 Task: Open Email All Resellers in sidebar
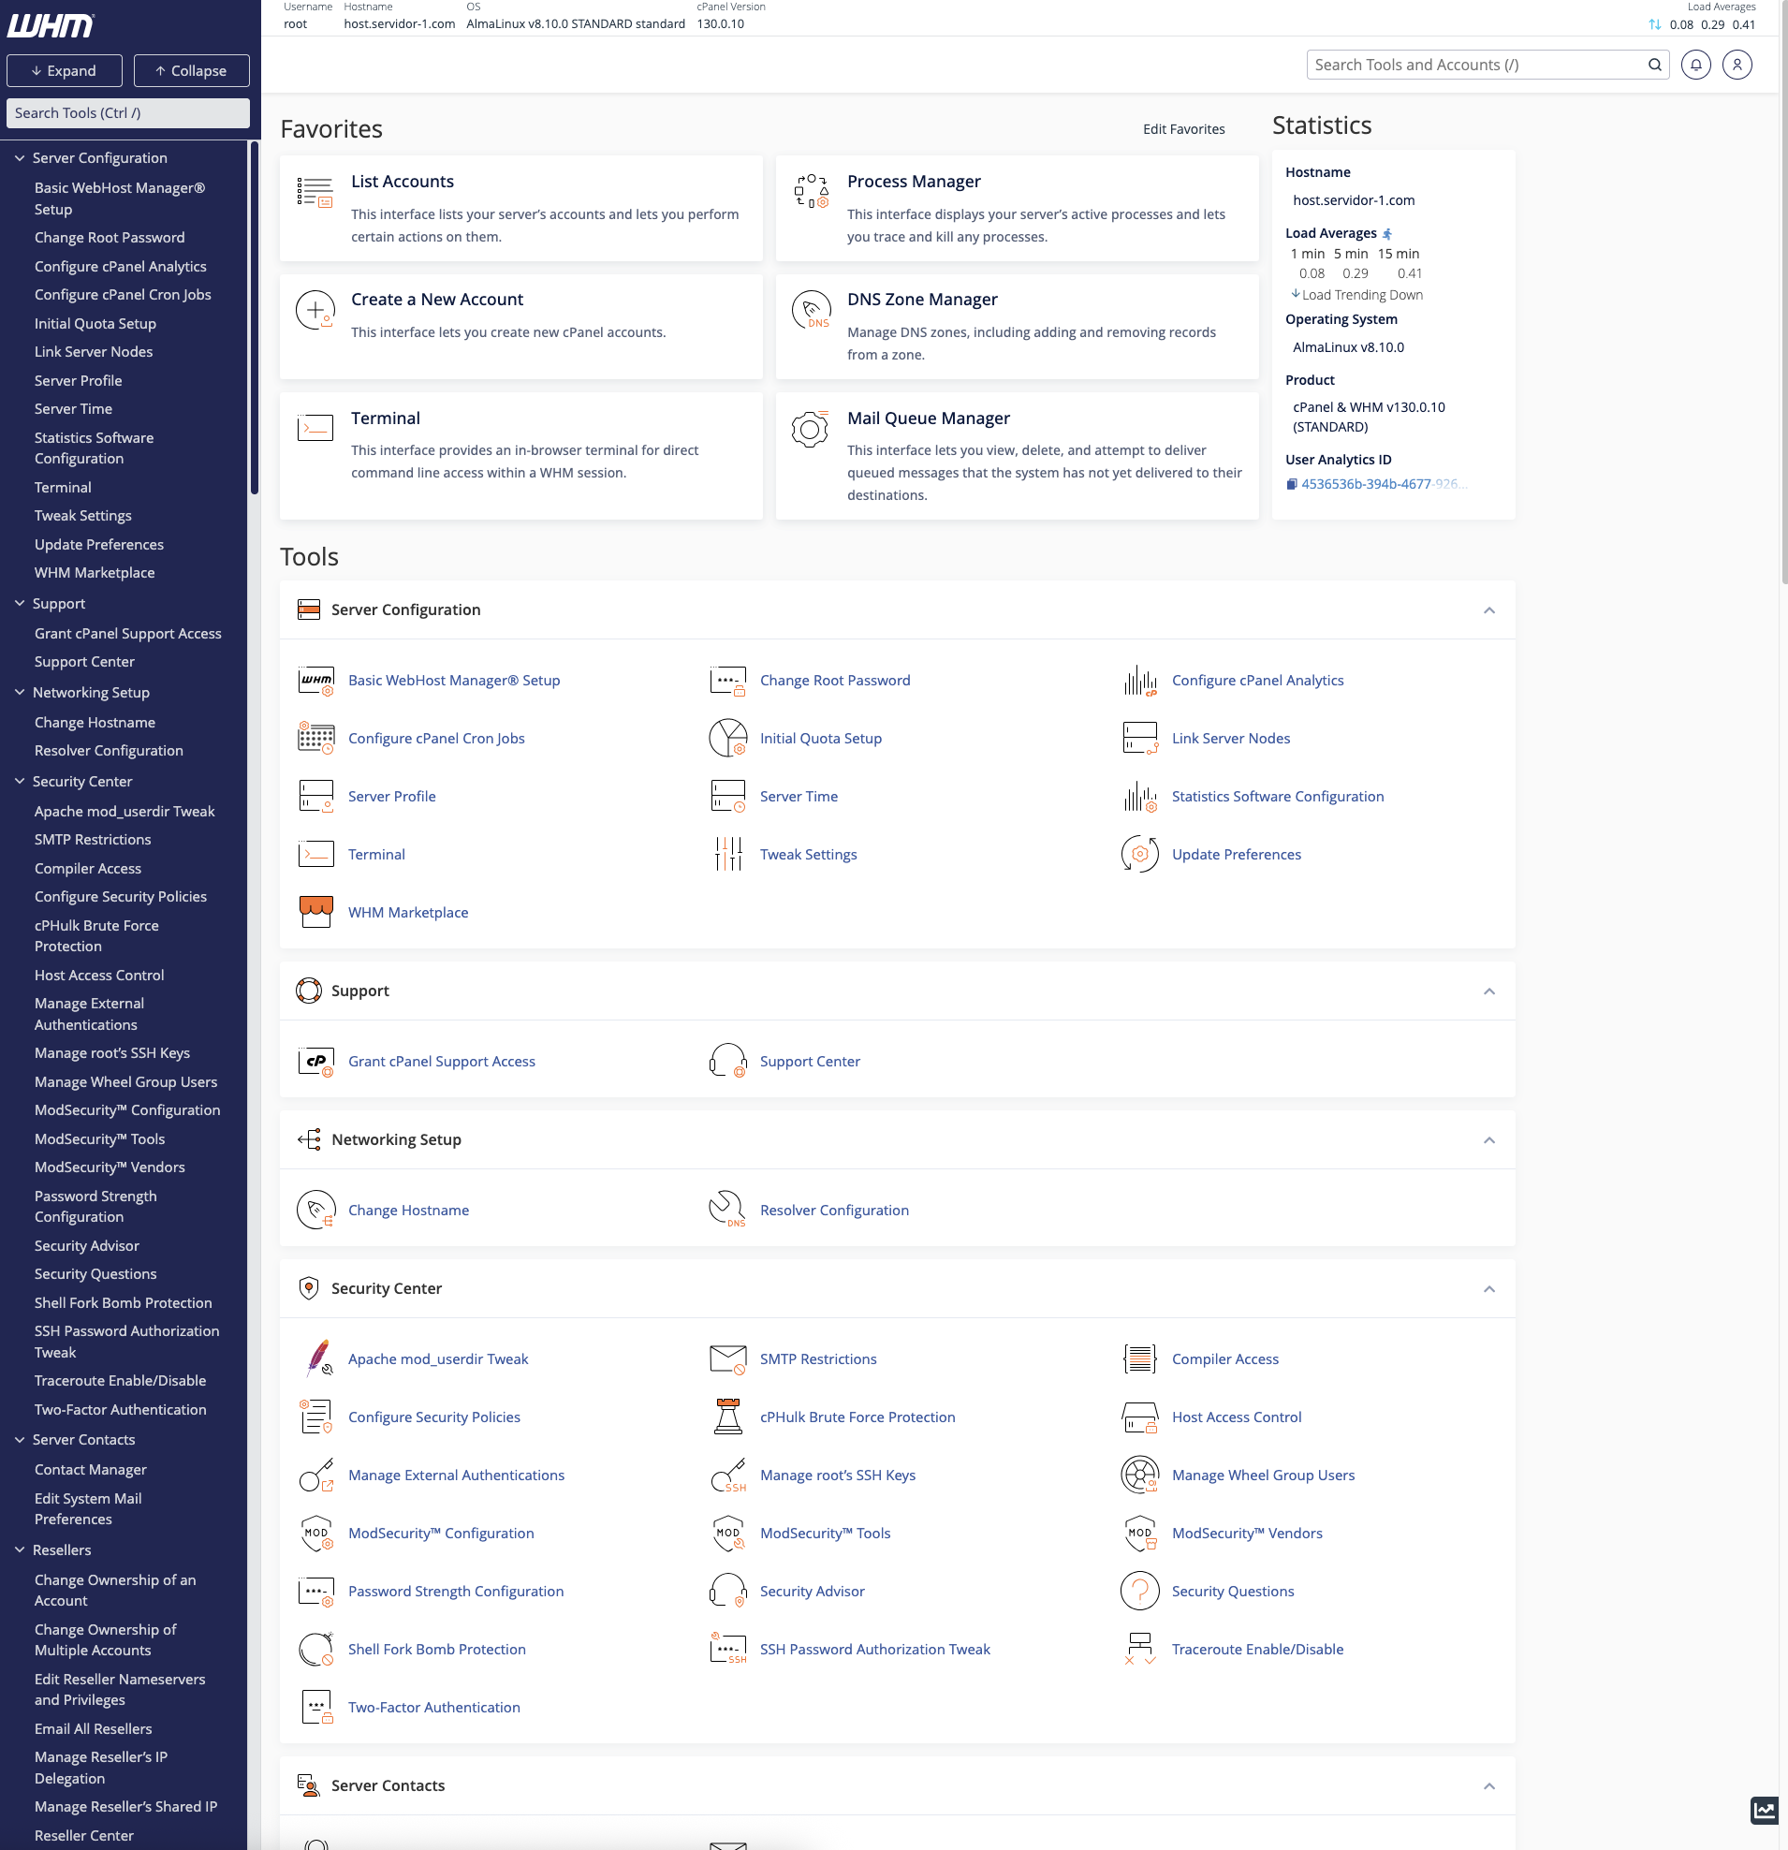click(94, 1729)
